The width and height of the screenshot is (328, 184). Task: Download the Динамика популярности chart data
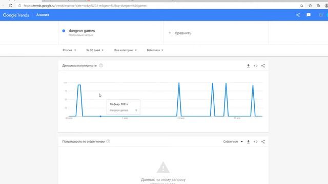(x=248, y=66)
